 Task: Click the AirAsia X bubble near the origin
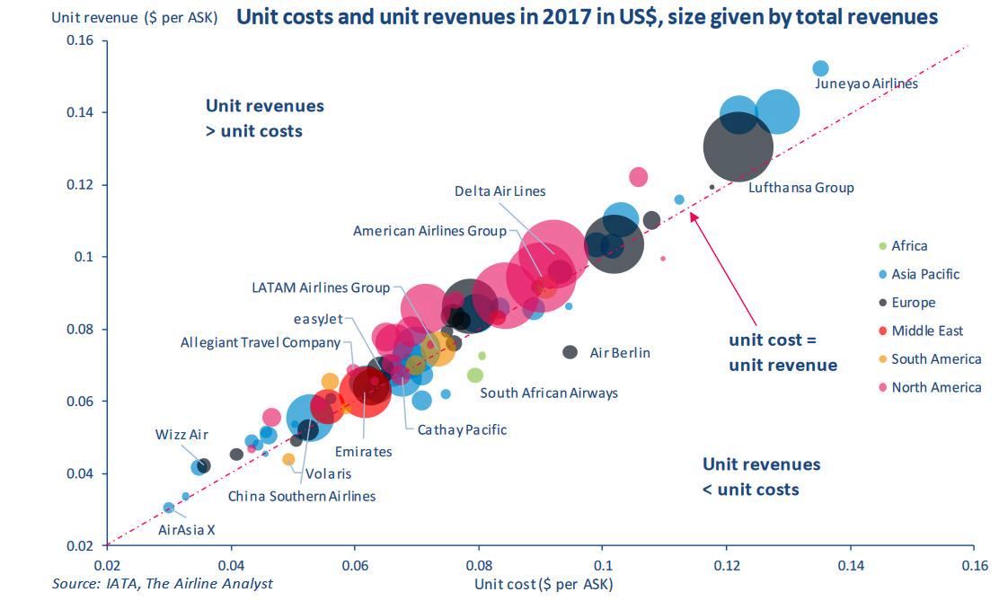[168, 508]
